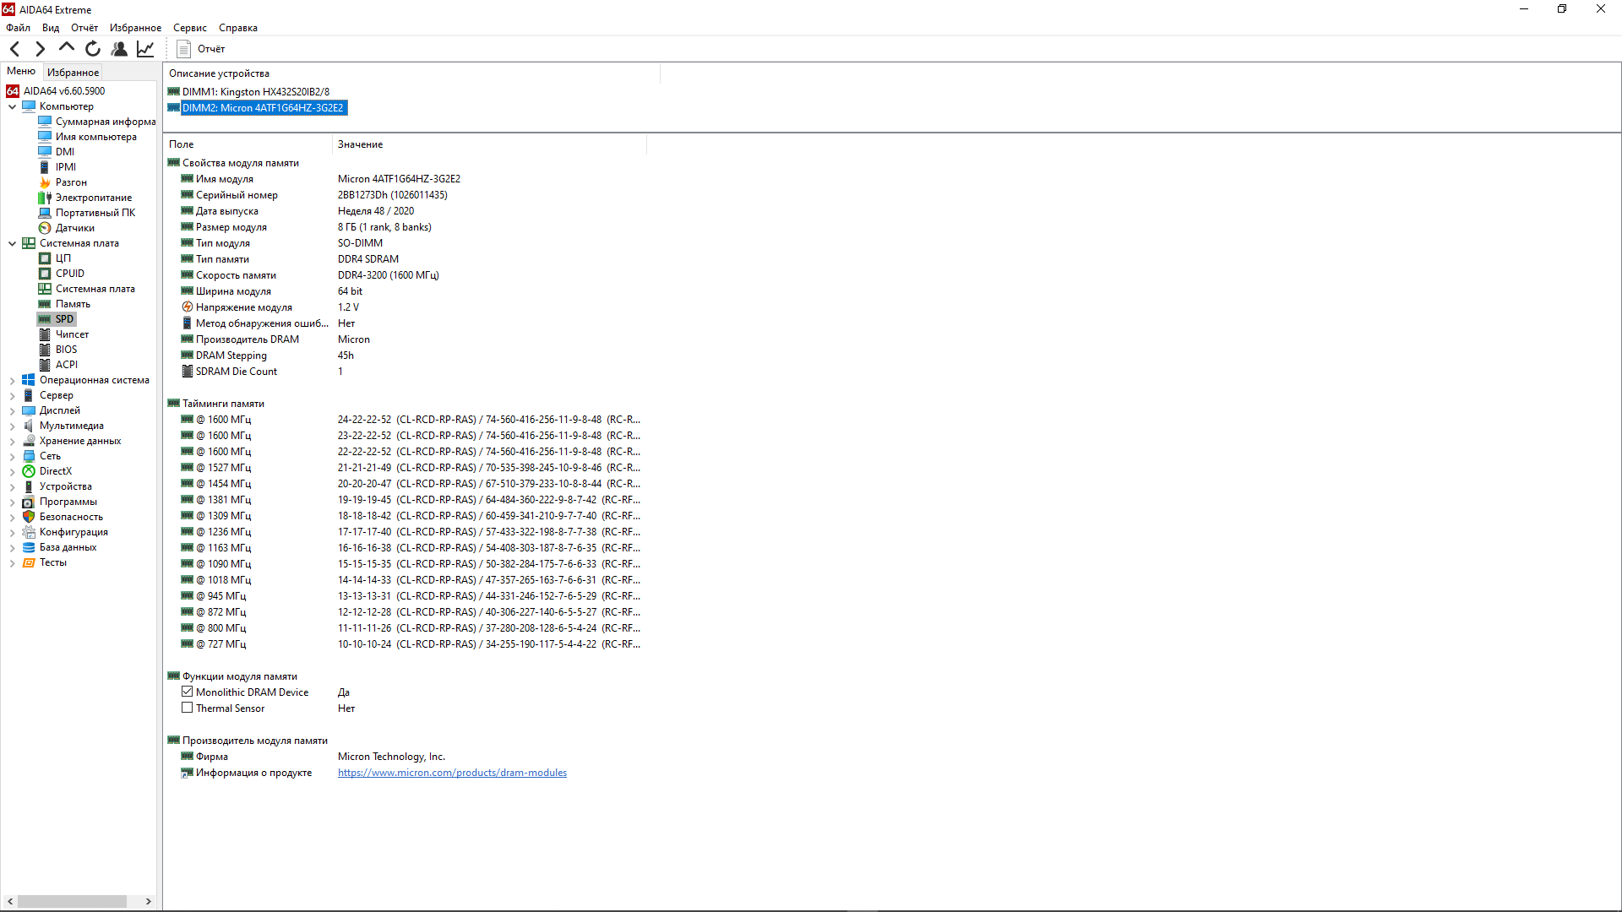Click the Back navigation arrow
The height and width of the screenshot is (912, 1622).
click(x=15, y=49)
